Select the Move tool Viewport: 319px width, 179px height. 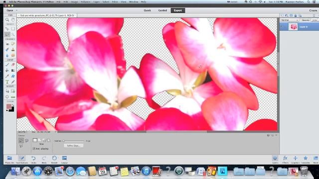coord(7,29)
